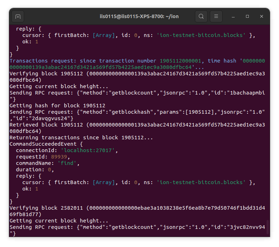Screen dimensions: 279x247
Task: Click the transaction number 1905112000001
Action: 180,61
